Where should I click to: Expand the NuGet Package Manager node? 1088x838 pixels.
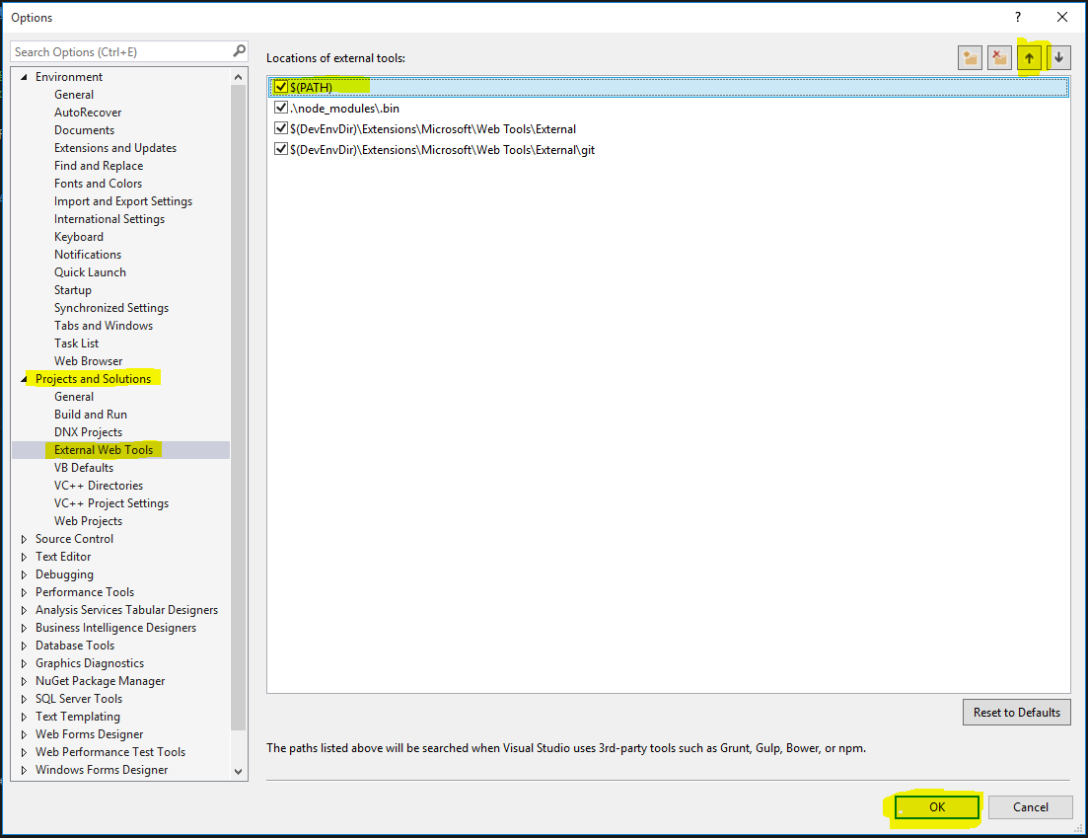tap(25, 681)
